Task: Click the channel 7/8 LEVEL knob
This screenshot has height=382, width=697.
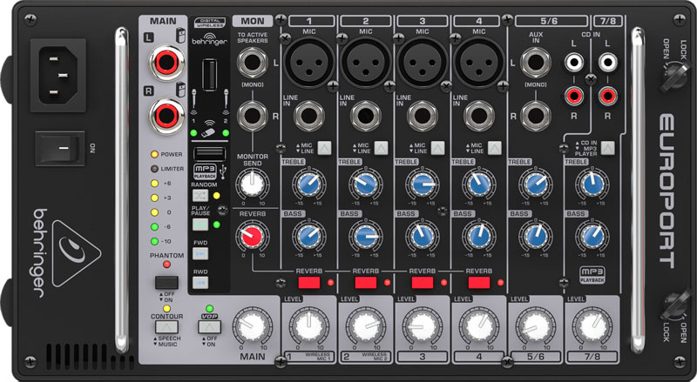Action: pos(592,326)
